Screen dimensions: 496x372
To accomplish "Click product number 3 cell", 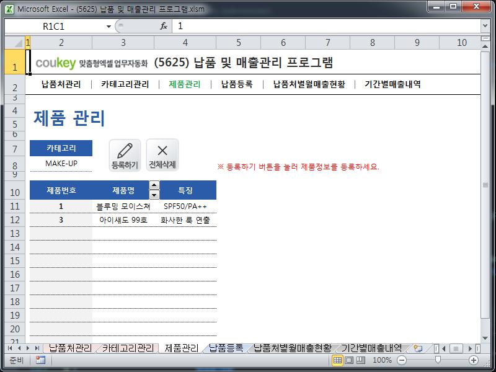I will (x=61, y=220).
